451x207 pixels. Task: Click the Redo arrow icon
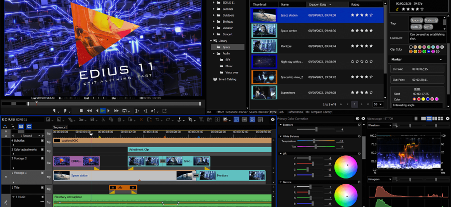pyautogui.click(x=168, y=119)
